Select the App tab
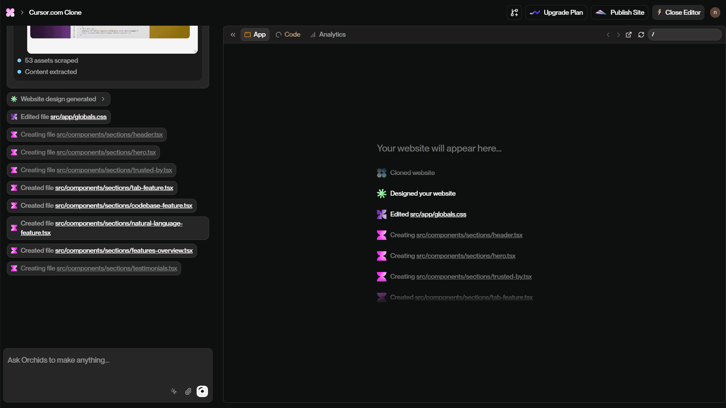This screenshot has height=408, width=726. coord(255,34)
